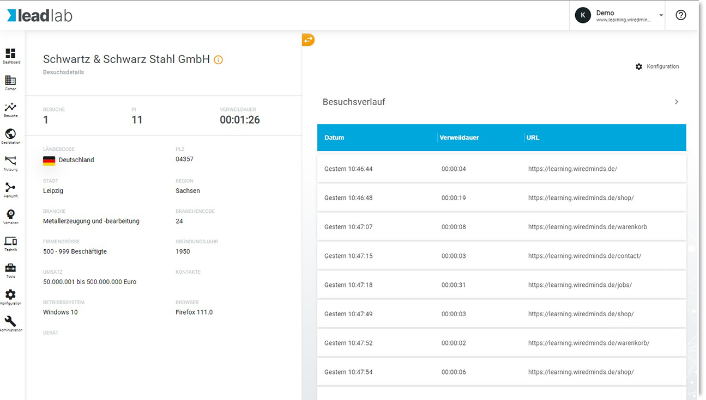Open the /contact/ URL row

pos(584,256)
